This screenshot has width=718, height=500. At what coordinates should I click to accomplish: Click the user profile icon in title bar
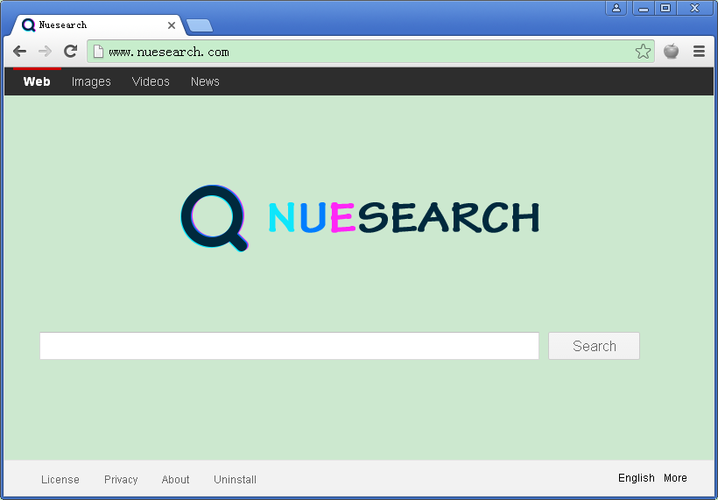[616, 8]
